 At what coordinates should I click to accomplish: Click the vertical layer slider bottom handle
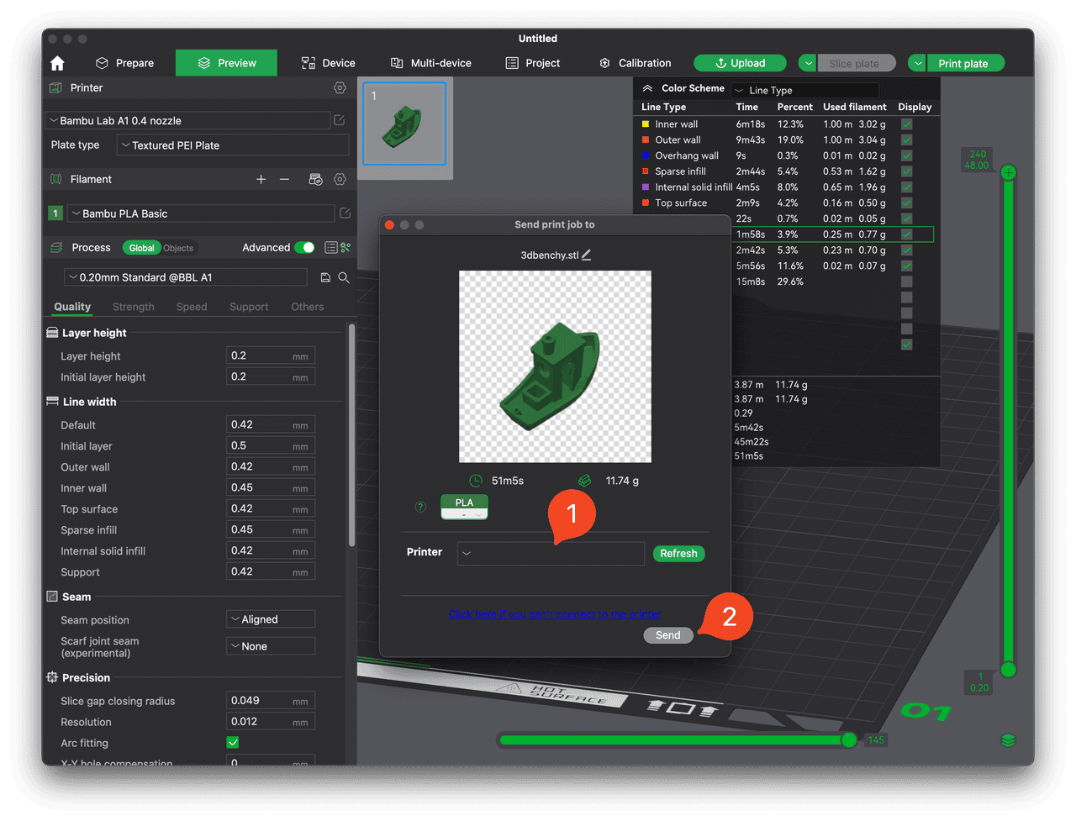tap(1009, 670)
